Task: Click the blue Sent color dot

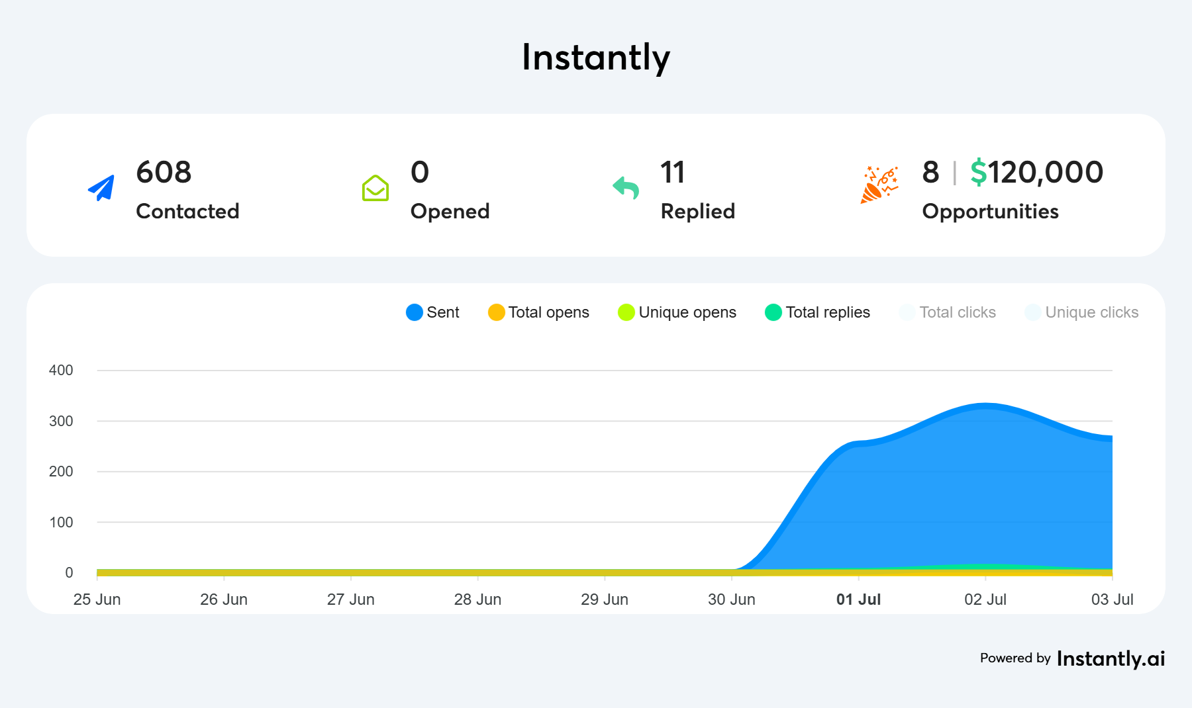Action: [415, 312]
